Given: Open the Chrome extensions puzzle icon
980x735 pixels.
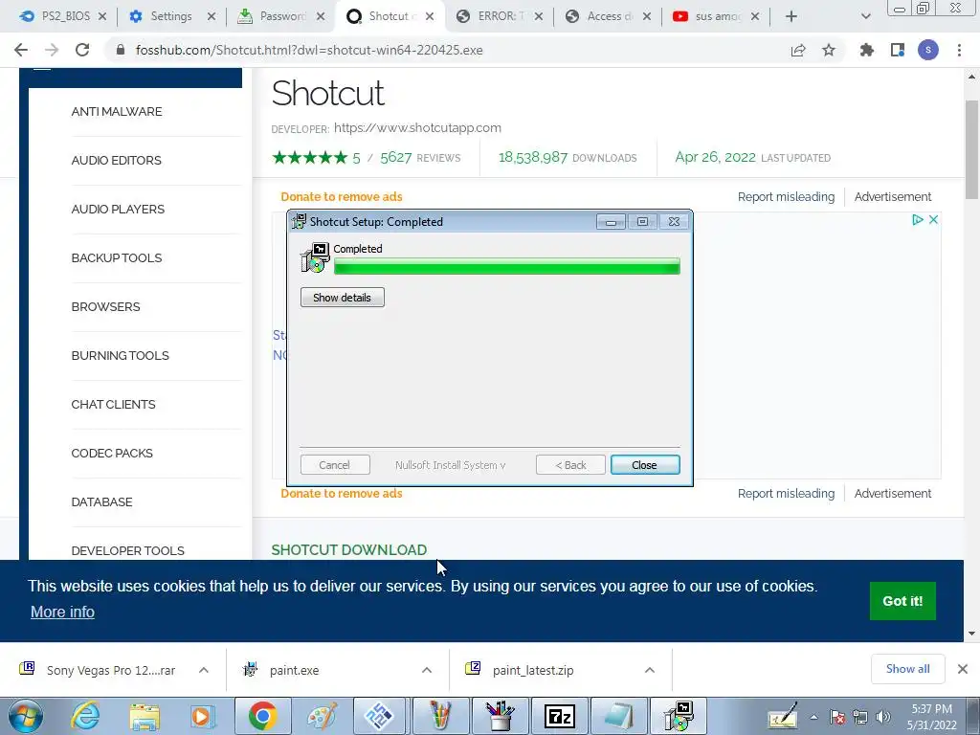Looking at the screenshot, I should [x=866, y=50].
